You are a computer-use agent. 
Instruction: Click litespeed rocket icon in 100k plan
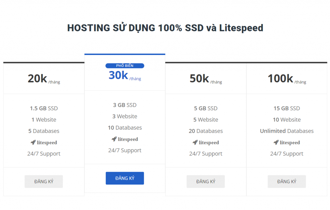[x=276, y=142]
